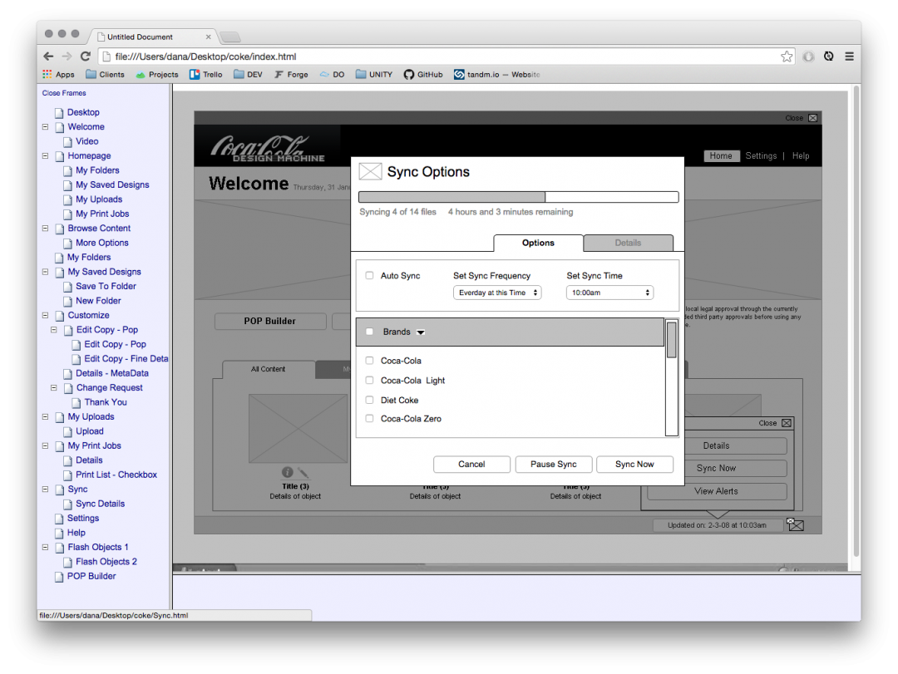The height and width of the screenshot is (674, 898).
Task: Collapse the Customize tree node
Action: pos(45,315)
